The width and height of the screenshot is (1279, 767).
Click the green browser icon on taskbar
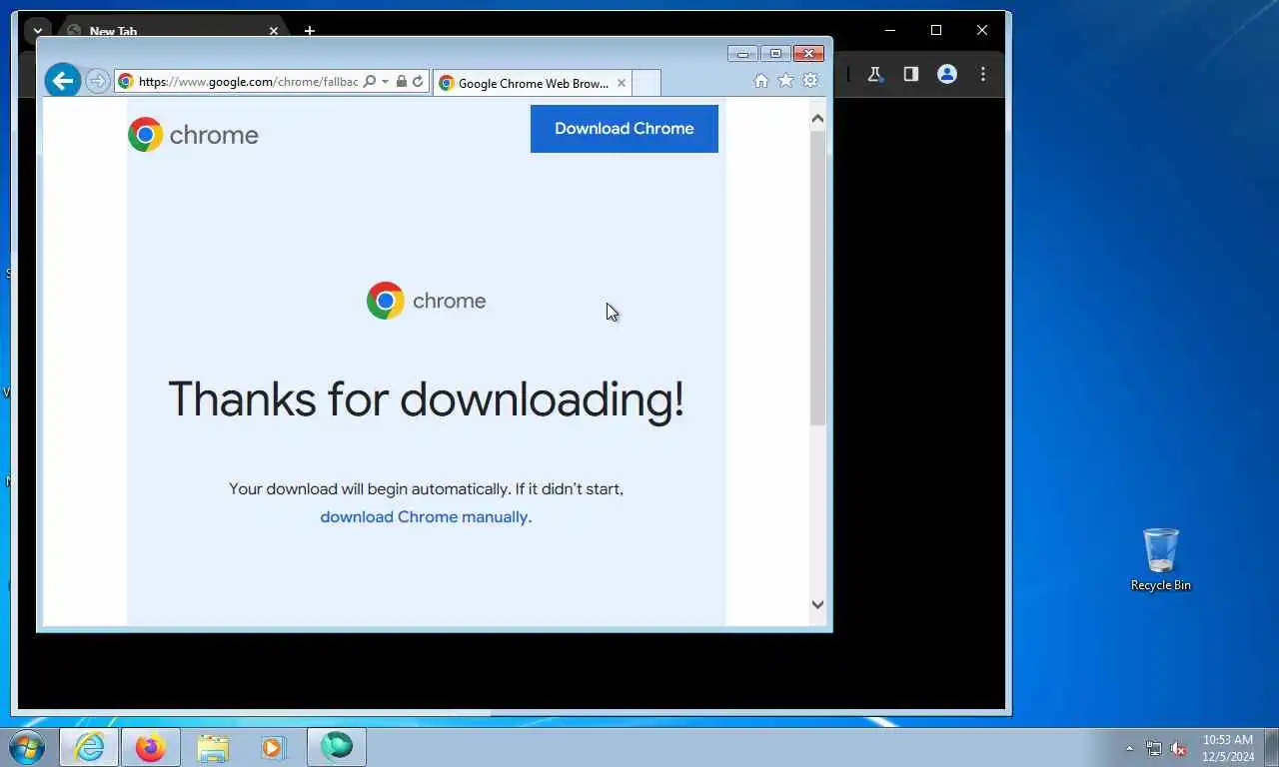point(337,747)
